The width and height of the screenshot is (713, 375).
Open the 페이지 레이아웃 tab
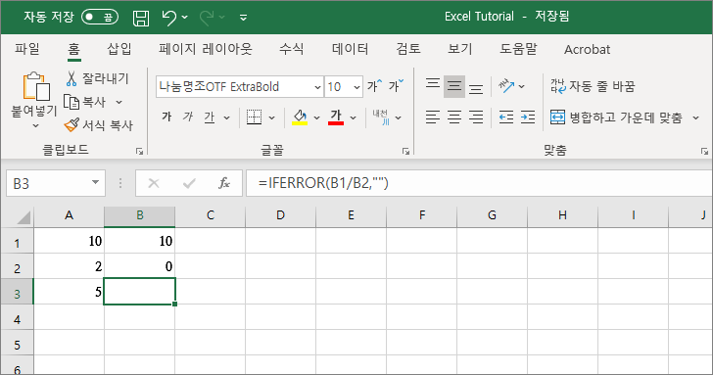(205, 49)
